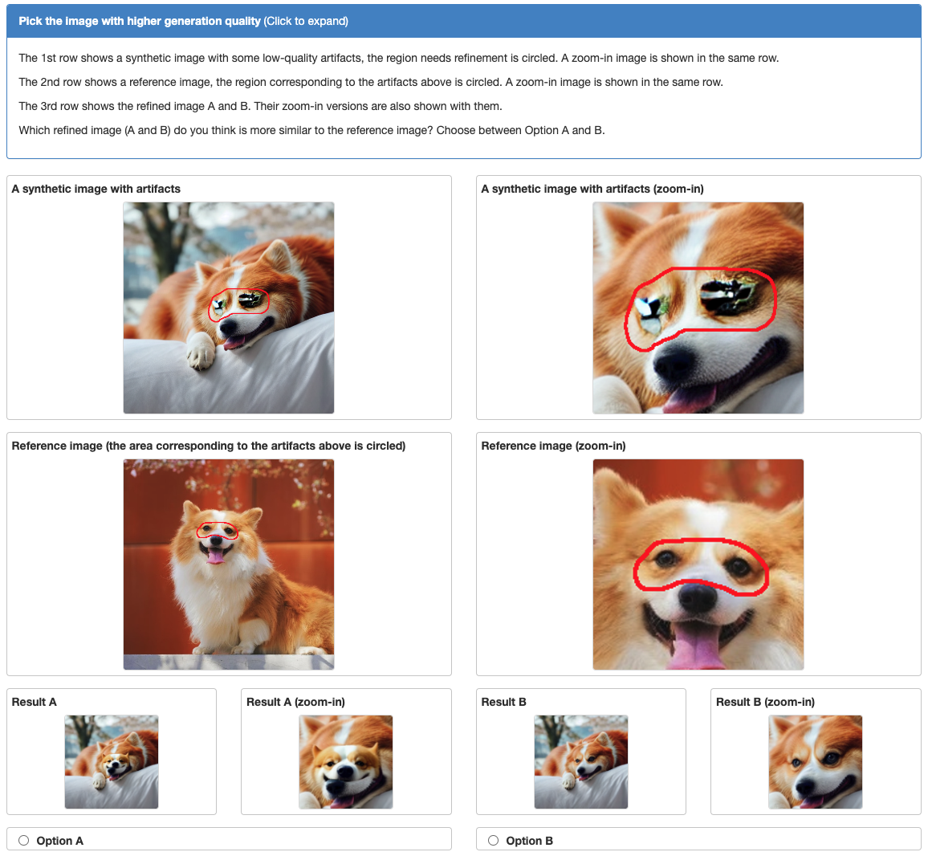Click the Result A image
The height and width of the screenshot is (856, 928).
click(112, 762)
